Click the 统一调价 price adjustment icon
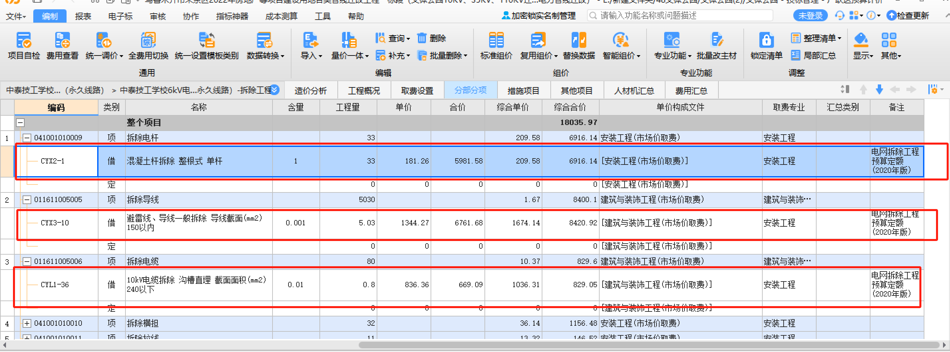Screen dimensions: 950x352 click(x=103, y=40)
